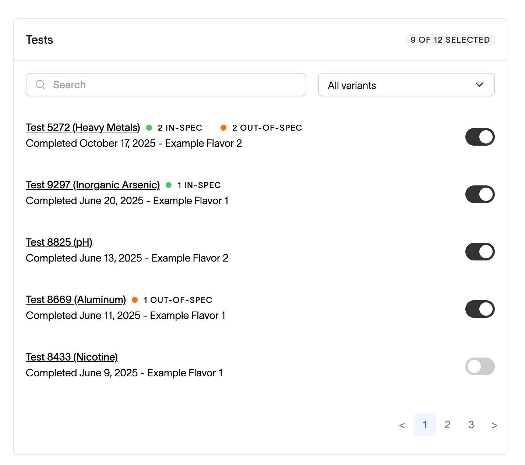The height and width of the screenshot is (465, 525).
Task: Go to previous page arrow
Action: pos(402,425)
